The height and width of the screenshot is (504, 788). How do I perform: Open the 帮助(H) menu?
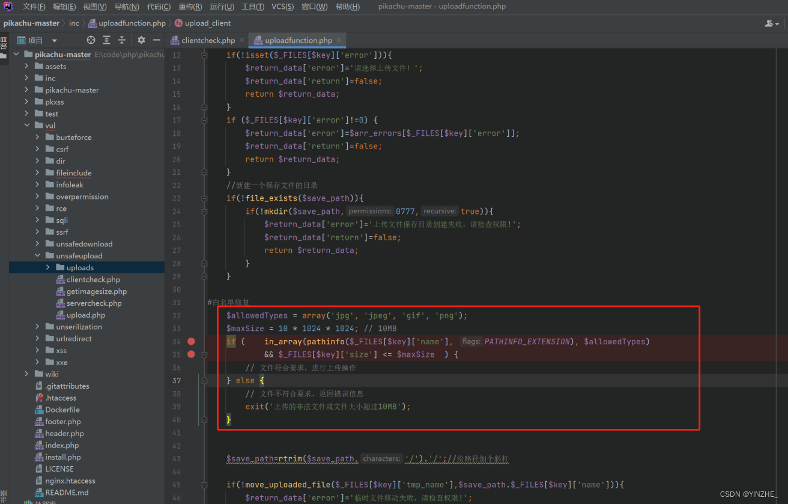point(347,7)
